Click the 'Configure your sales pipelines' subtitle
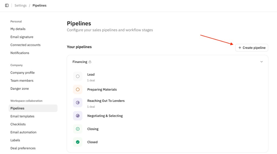Screen dimensions: 277x154 coord(110,30)
